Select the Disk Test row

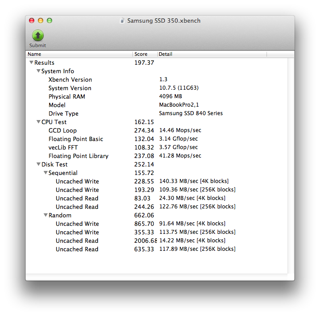(x=157, y=164)
